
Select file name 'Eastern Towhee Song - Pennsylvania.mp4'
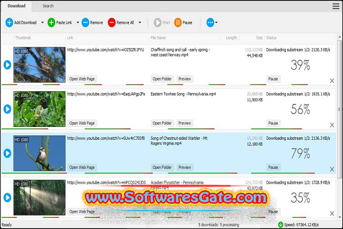[x=183, y=94]
